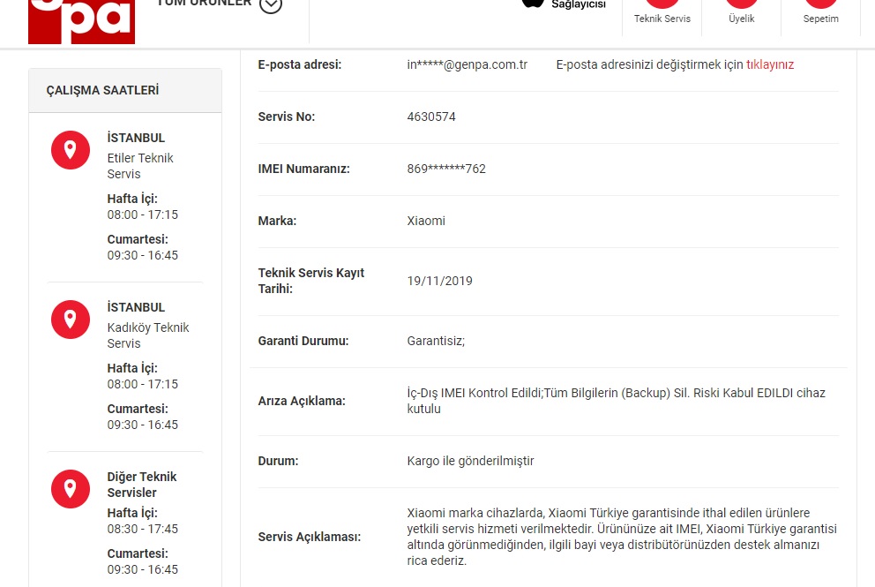The width and height of the screenshot is (875, 587).
Task: Select service number 4630574
Action: tap(431, 117)
